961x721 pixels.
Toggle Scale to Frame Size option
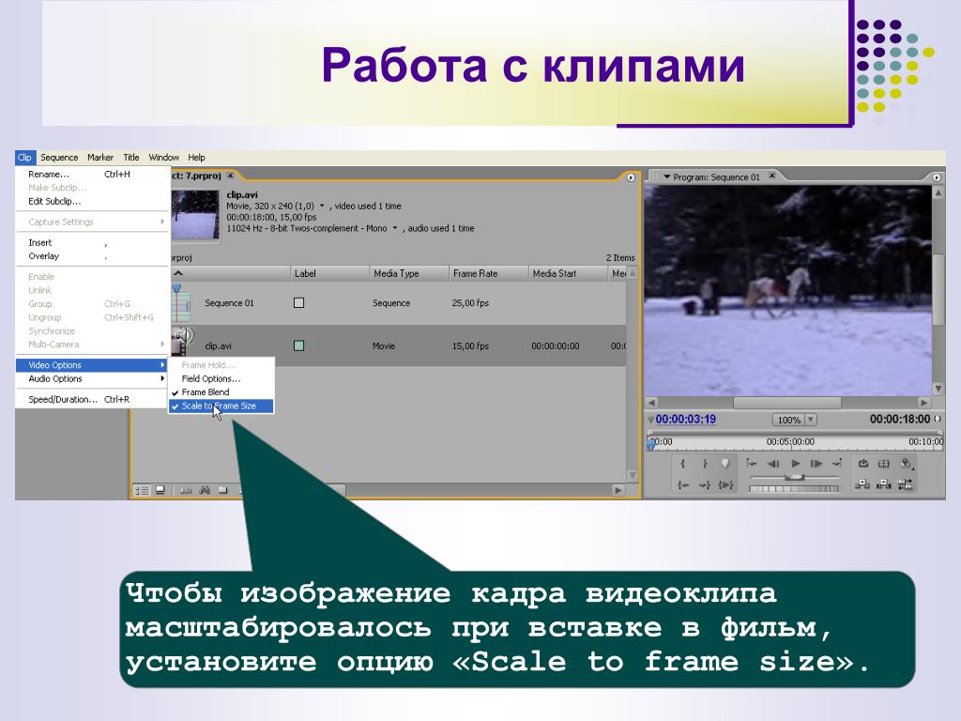point(221,406)
